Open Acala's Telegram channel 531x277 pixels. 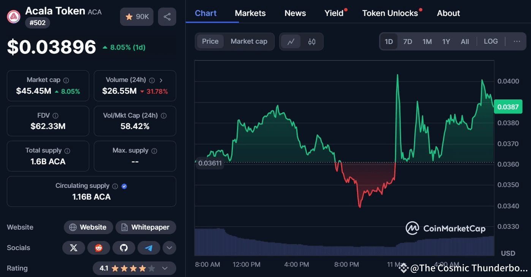pos(149,247)
